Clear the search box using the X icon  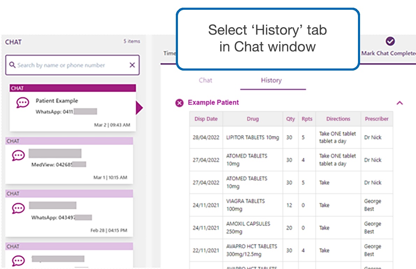tap(132, 65)
